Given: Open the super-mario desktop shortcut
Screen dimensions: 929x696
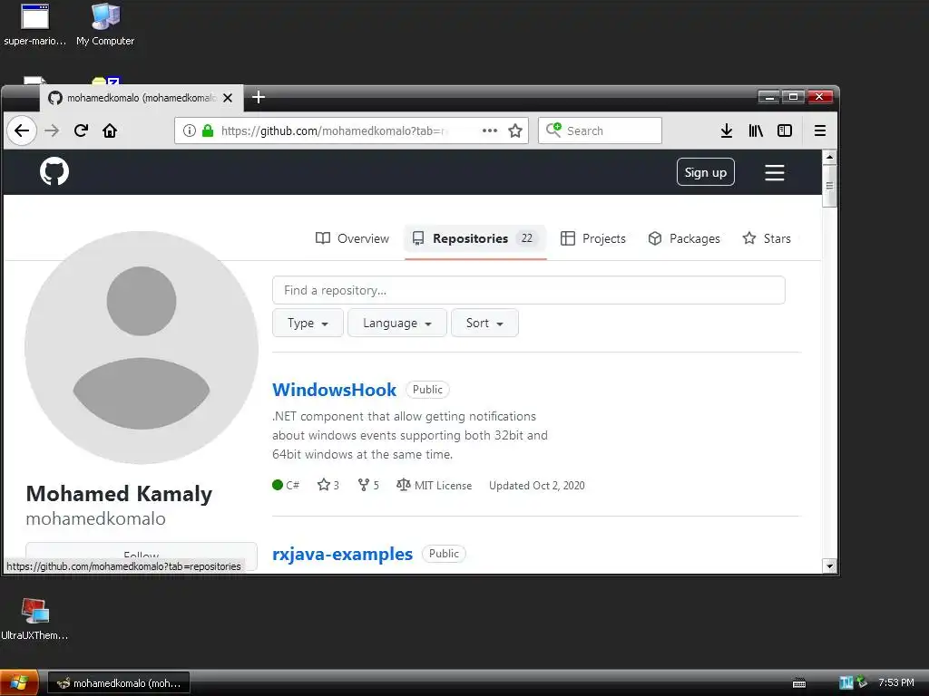Looking at the screenshot, I should tap(35, 24).
